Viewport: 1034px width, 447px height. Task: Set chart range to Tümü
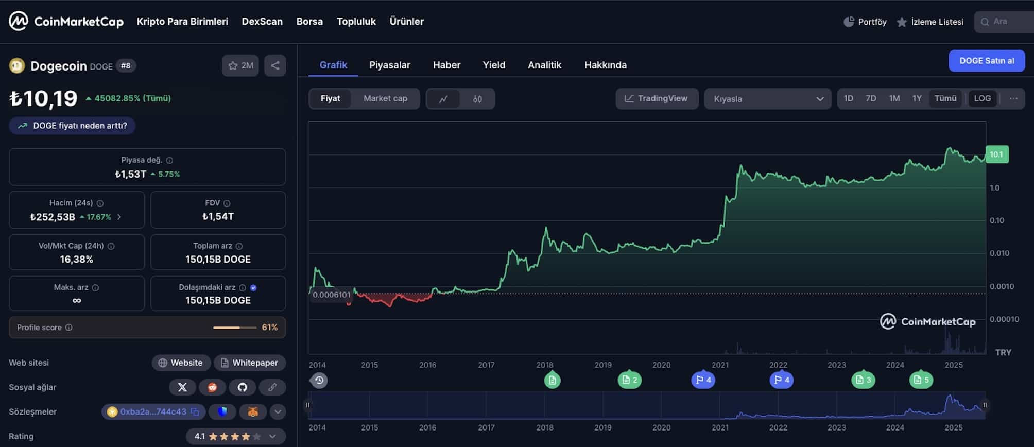point(945,99)
